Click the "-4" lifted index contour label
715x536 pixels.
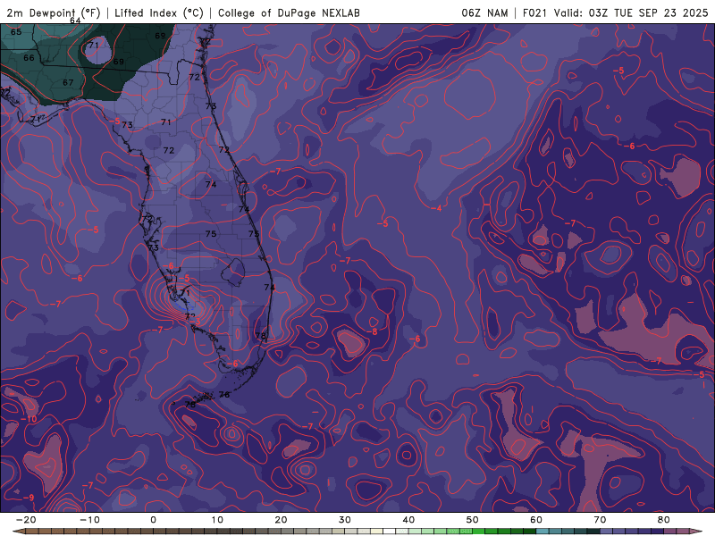pyautogui.click(x=437, y=208)
